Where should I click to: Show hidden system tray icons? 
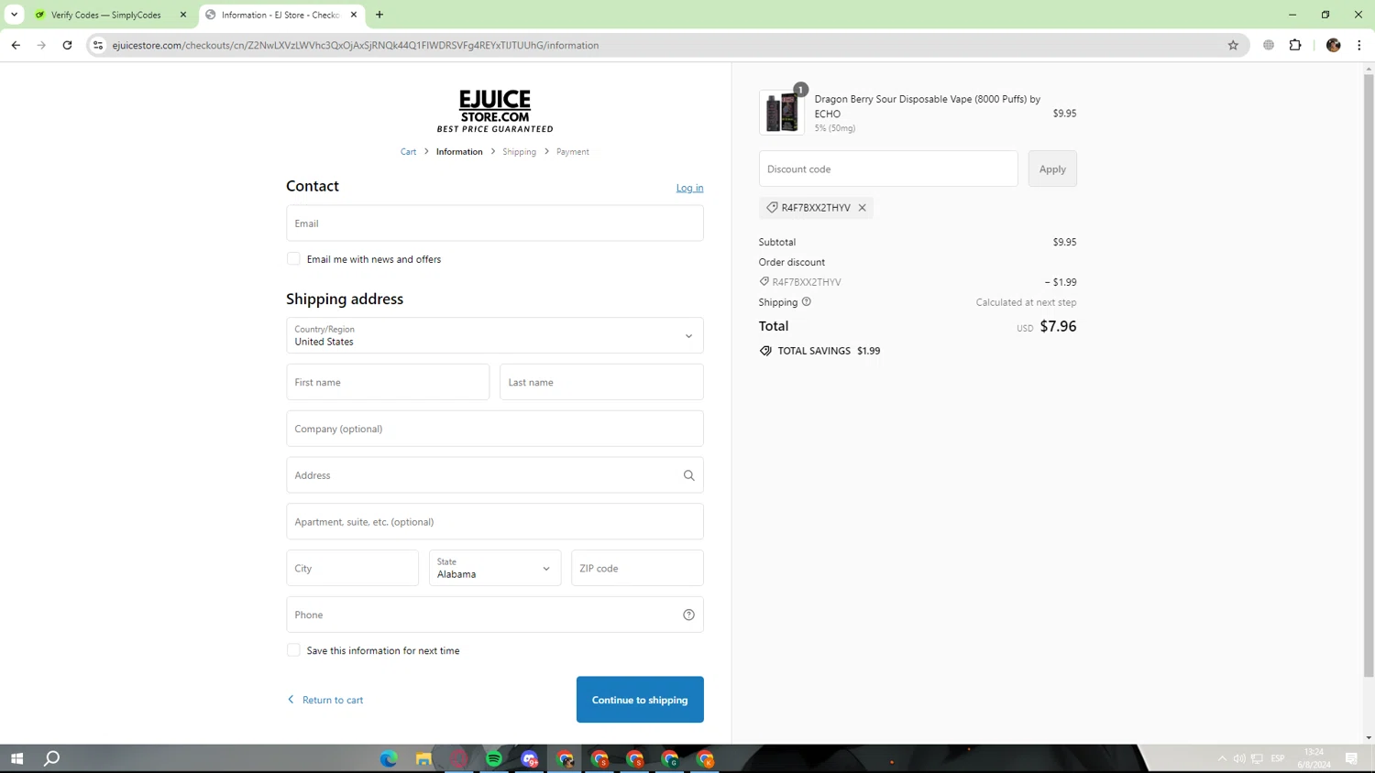click(x=1222, y=758)
